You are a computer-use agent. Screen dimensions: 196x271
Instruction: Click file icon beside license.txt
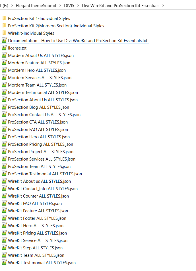[4, 48]
